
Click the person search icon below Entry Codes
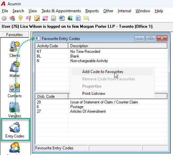click(15, 147)
